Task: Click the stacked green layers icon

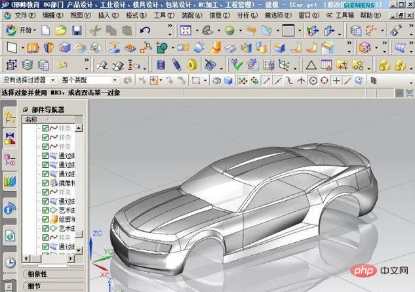Action: point(28,65)
